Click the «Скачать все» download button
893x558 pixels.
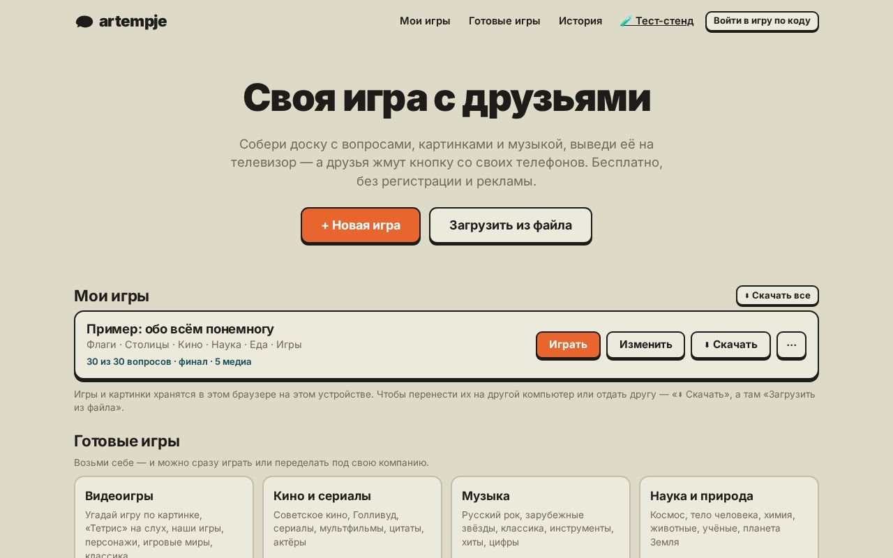click(x=777, y=296)
